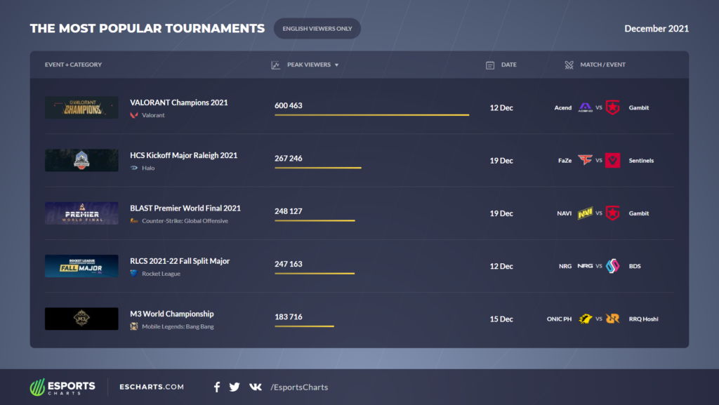
Task: Select the NAVI team logo
Action: pos(587,213)
